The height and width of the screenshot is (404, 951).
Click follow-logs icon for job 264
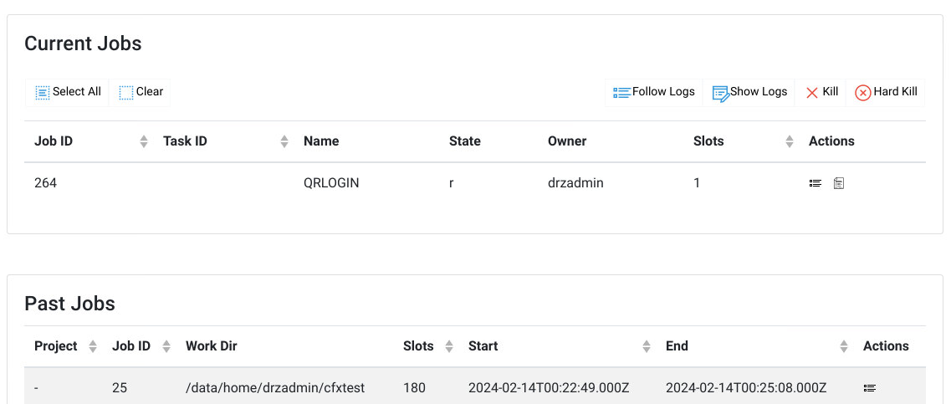click(x=816, y=182)
